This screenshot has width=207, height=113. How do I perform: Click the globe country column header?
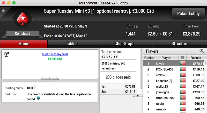[183, 58]
